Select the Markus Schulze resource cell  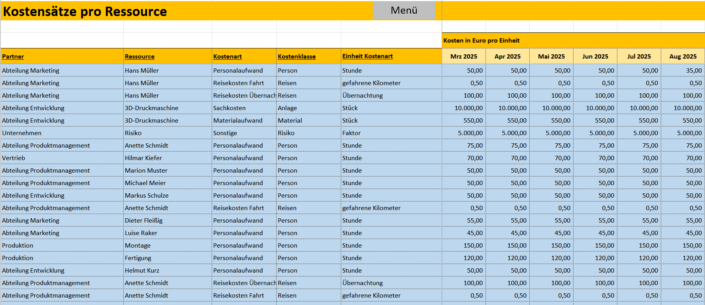pyautogui.click(x=167, y=195)
